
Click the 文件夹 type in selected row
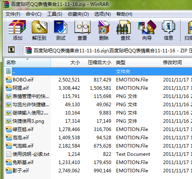tap(123, 72)
